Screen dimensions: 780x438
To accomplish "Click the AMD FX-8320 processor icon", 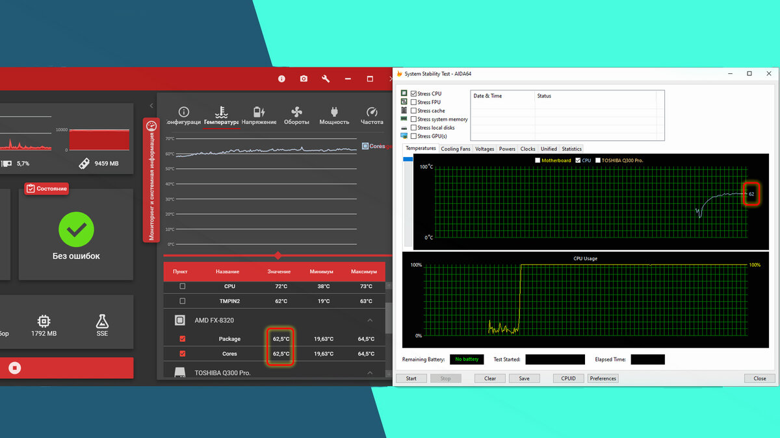I will tap(181, 321).
